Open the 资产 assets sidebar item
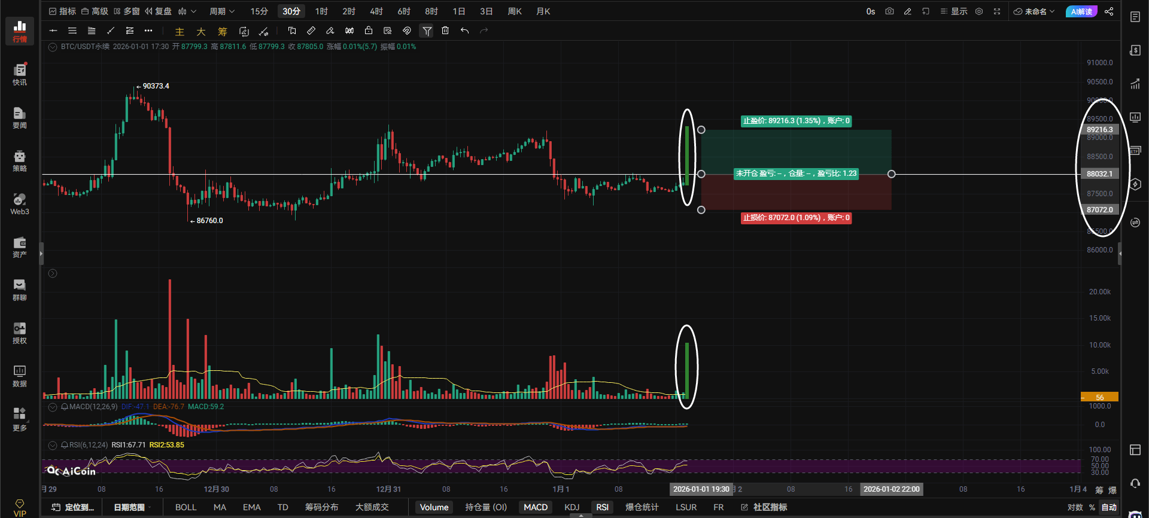The width and height of the screenshot is (1149, 518). tap(20, 247)
